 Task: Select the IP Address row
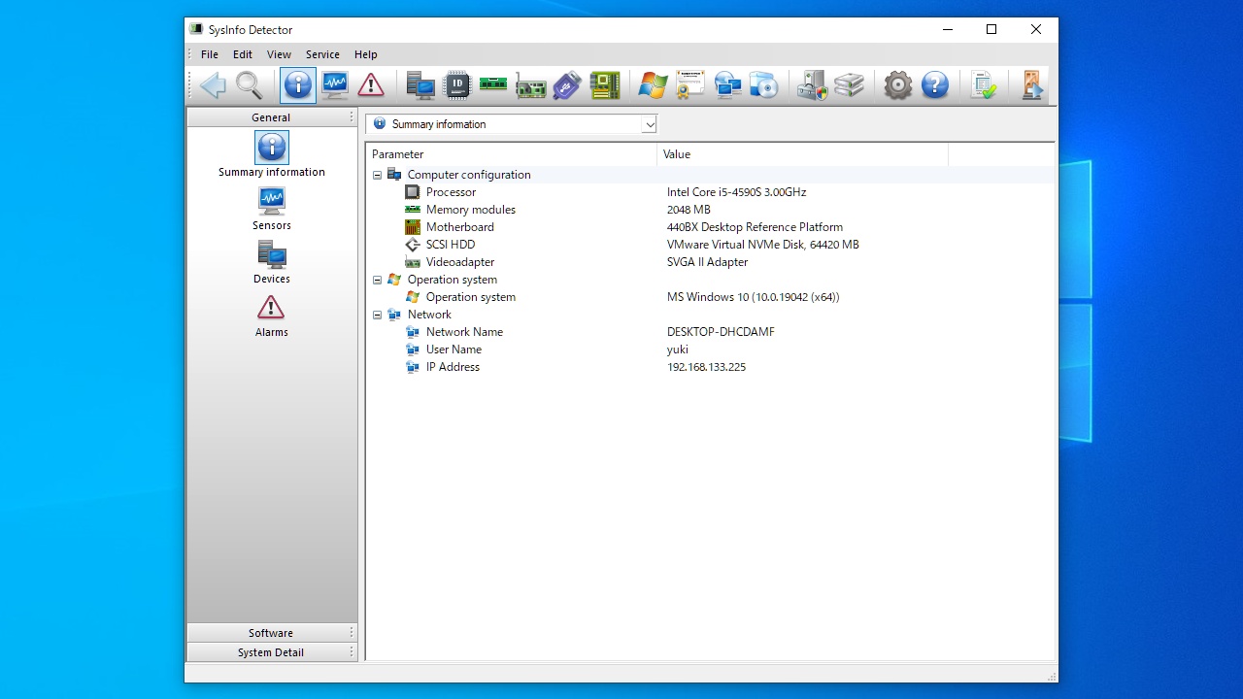point(710,367)
